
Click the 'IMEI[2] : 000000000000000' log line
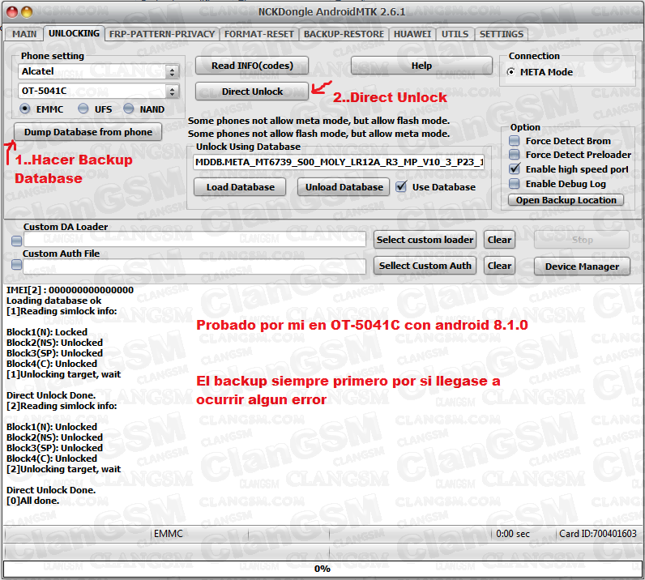point(70,290)
